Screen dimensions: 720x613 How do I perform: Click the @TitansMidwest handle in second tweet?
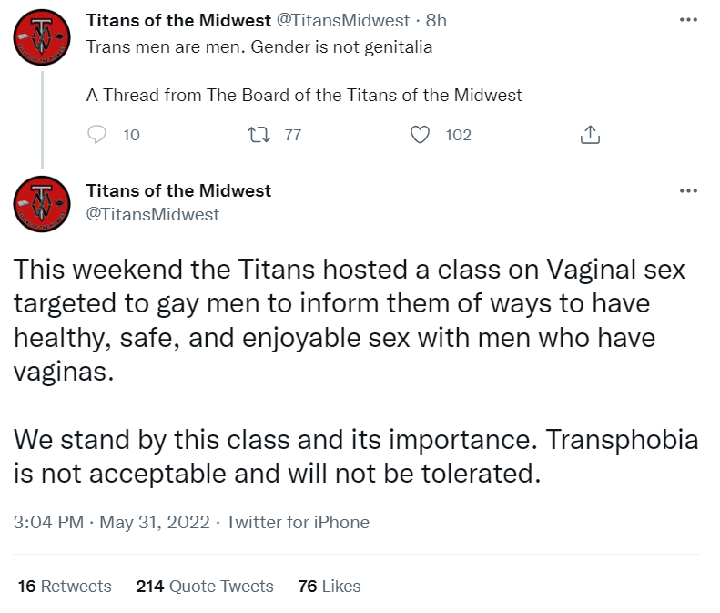[152, 215]
